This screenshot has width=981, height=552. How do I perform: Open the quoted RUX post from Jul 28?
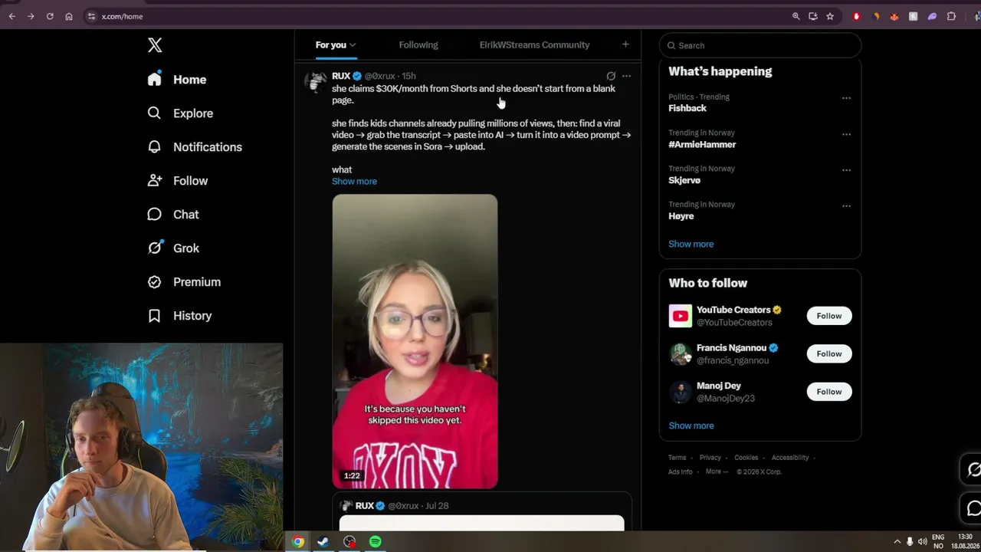[481, 511]
